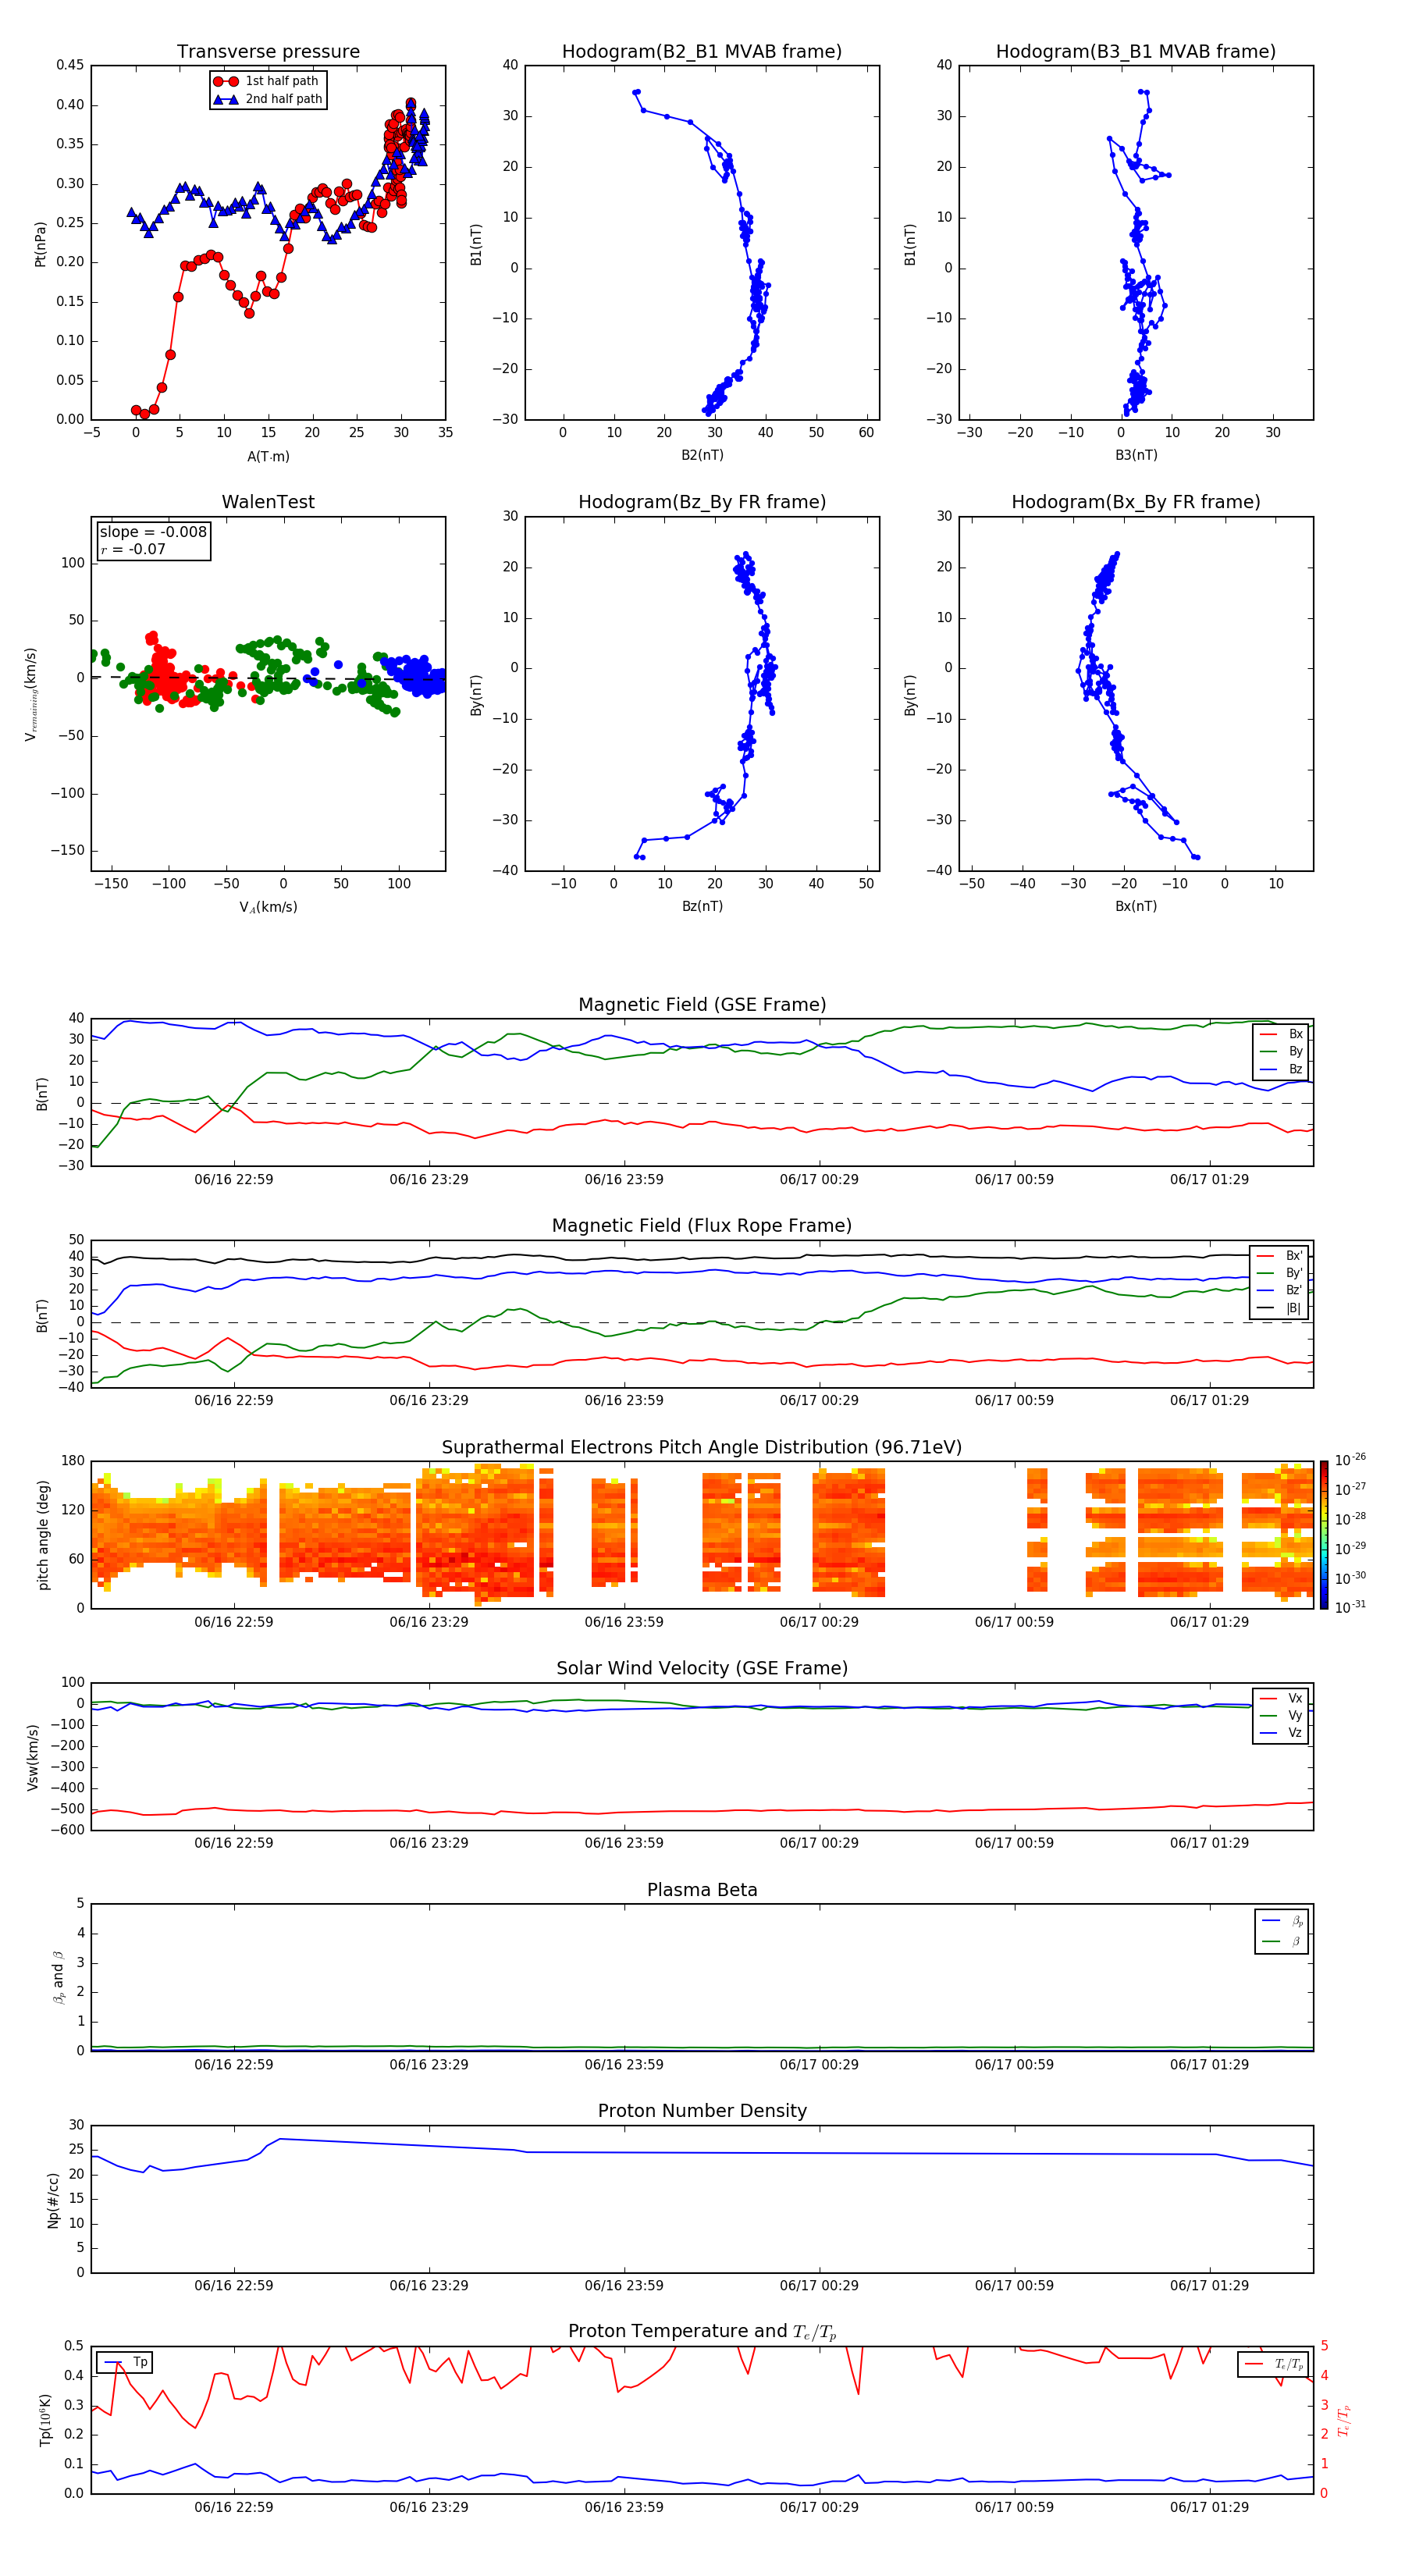Click the "Pt(nPa)" y-axis label
Viewport: 1405px width, 2576px height.
(x=41, y=243)
